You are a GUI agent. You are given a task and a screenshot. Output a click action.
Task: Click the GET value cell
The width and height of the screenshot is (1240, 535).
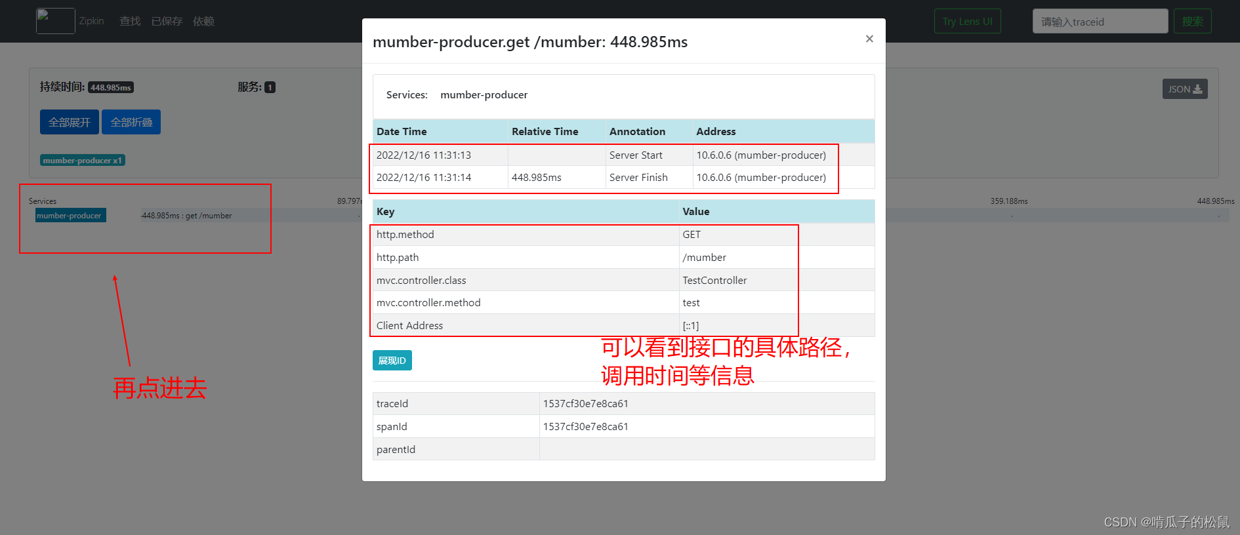777,235
